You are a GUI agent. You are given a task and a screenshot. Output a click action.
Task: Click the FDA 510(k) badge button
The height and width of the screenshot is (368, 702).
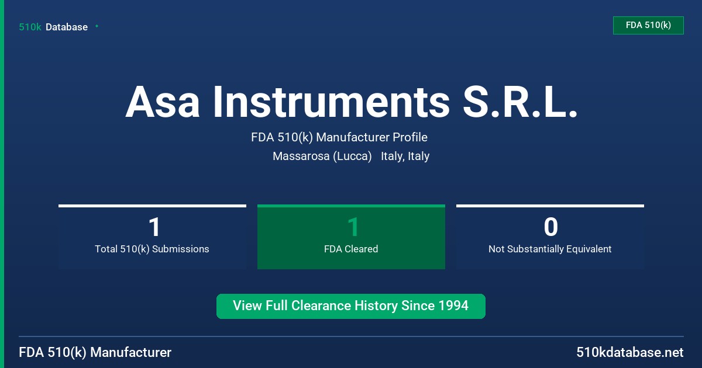tap(648, 25)
